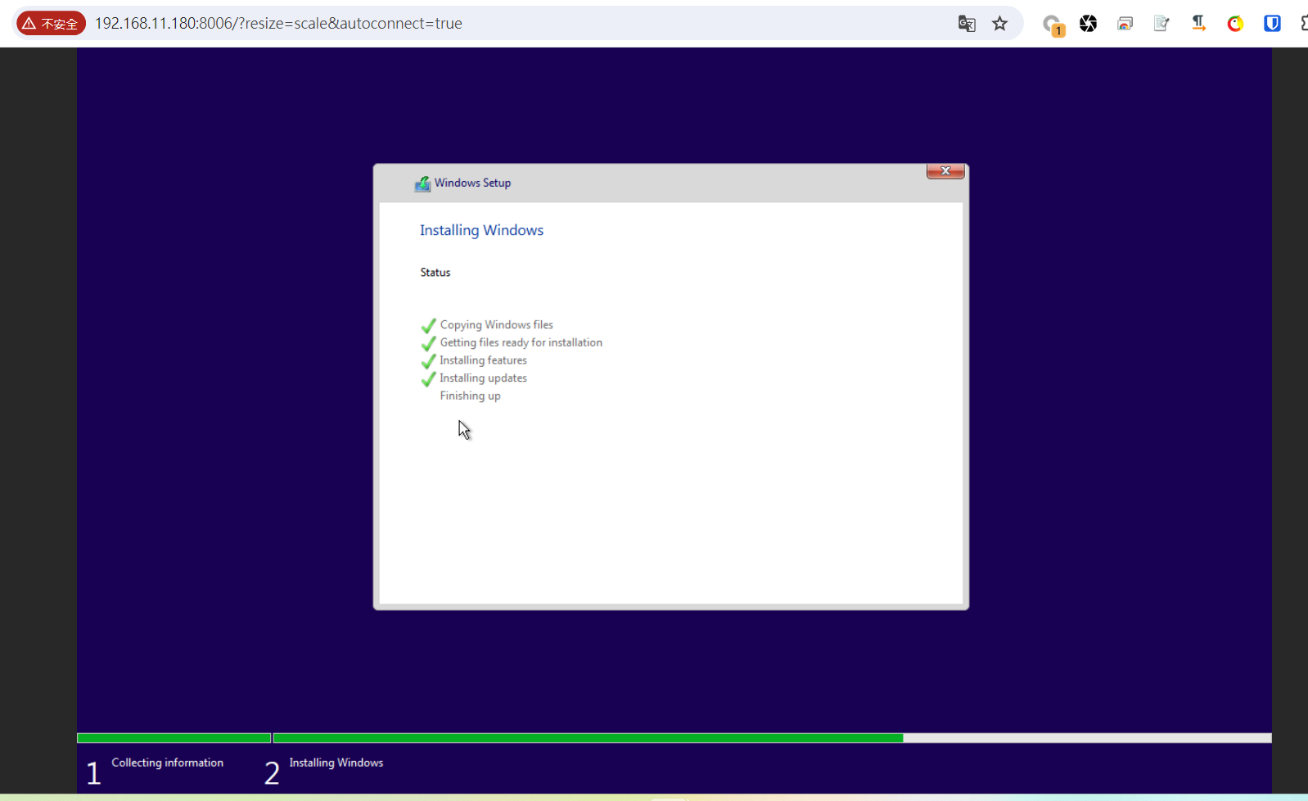This screenshot has height=801, width=1308.
Task: Click the Installing features step
Action: pyautogui.click(x=484, y=360)
